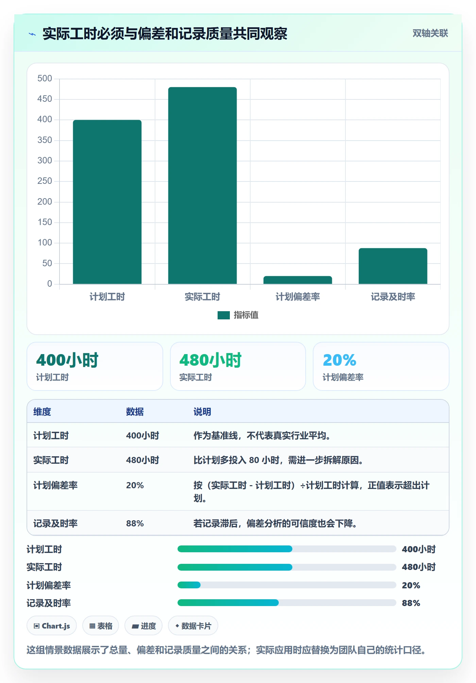Click the 计划工时 cell in the table's first row
Viewport: 476px width, 683px height.
[51, 435]
